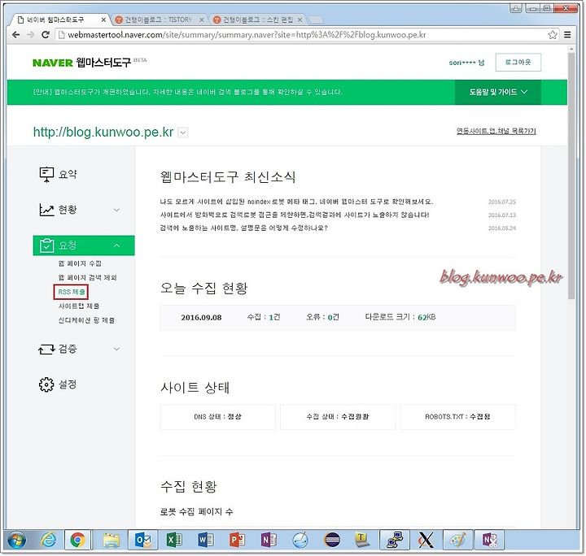Open a new browser tab

click(316, 20)
